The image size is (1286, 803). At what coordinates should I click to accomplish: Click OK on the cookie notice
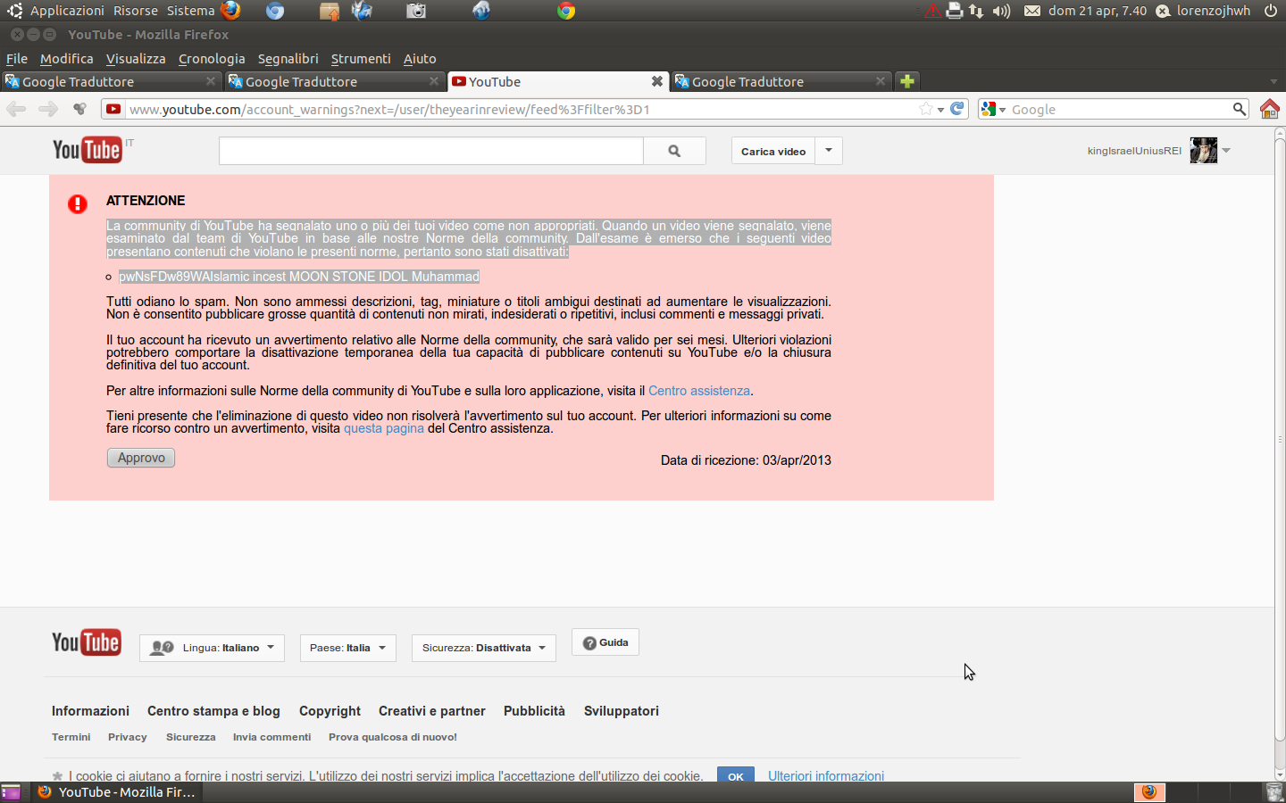(x=735, y=775)
